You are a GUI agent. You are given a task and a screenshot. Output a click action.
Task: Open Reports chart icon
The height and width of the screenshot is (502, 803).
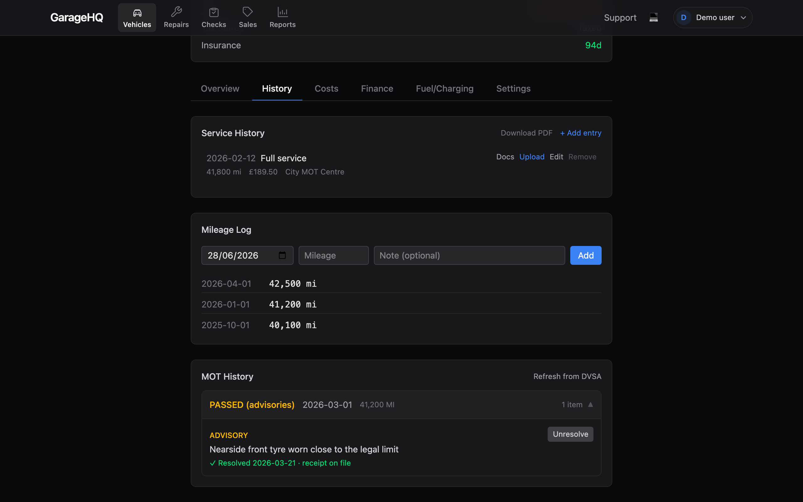[x=282, y=12]
